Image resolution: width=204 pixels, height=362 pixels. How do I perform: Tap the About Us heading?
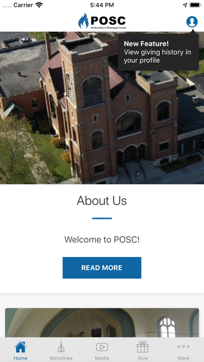click(x=102, y=200)
